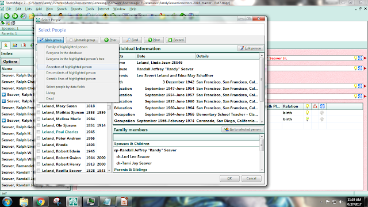Cancel the Select People dialog
Screen dimensions: 368x207
[251, 178]
